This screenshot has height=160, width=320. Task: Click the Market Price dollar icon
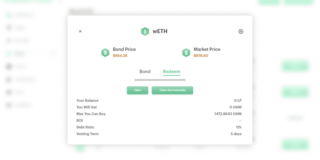186,53
